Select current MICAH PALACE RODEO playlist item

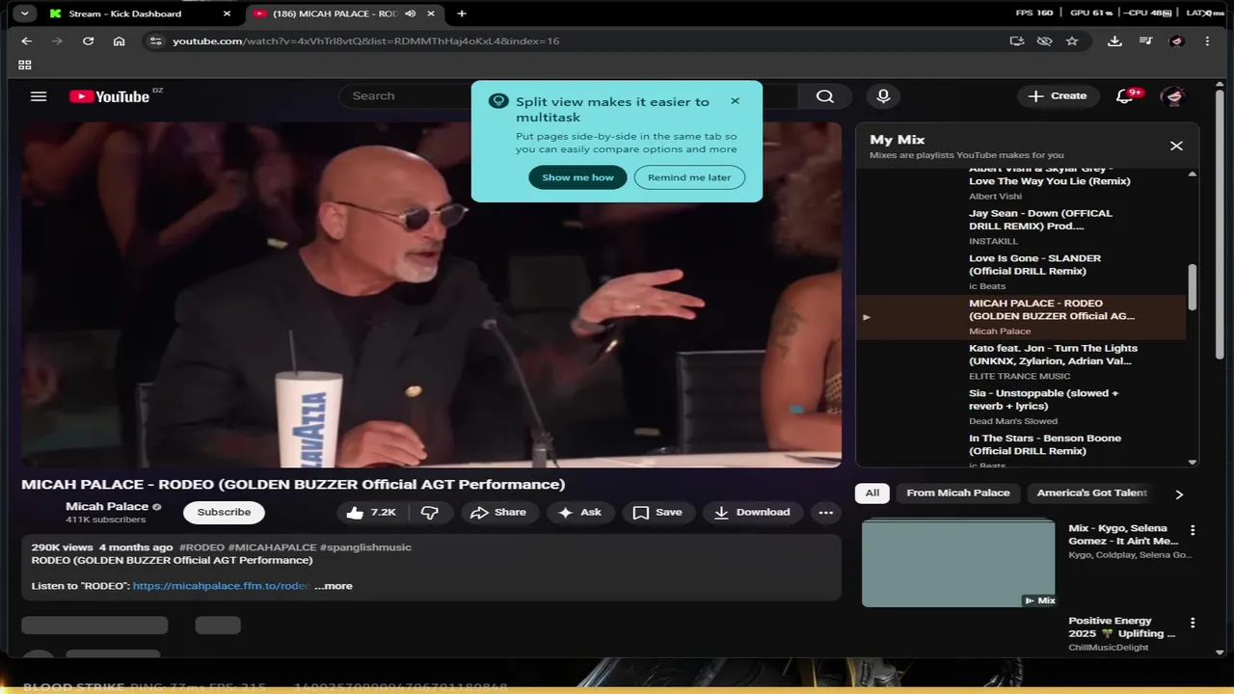click(x=1022, y=317)
